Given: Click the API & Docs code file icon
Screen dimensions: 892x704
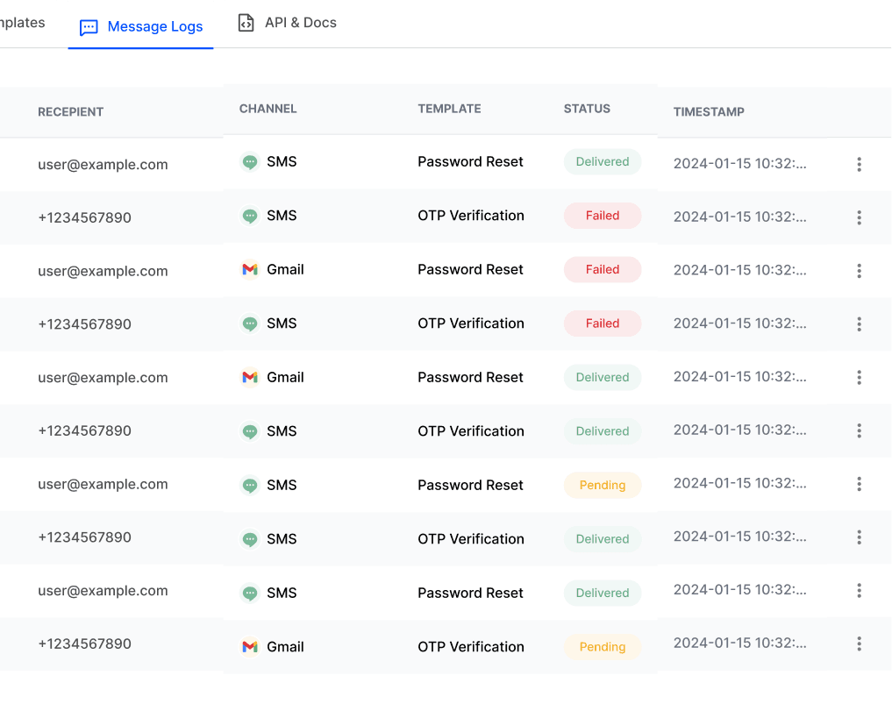Looking at the screenshot, I should tap(246, 23).
